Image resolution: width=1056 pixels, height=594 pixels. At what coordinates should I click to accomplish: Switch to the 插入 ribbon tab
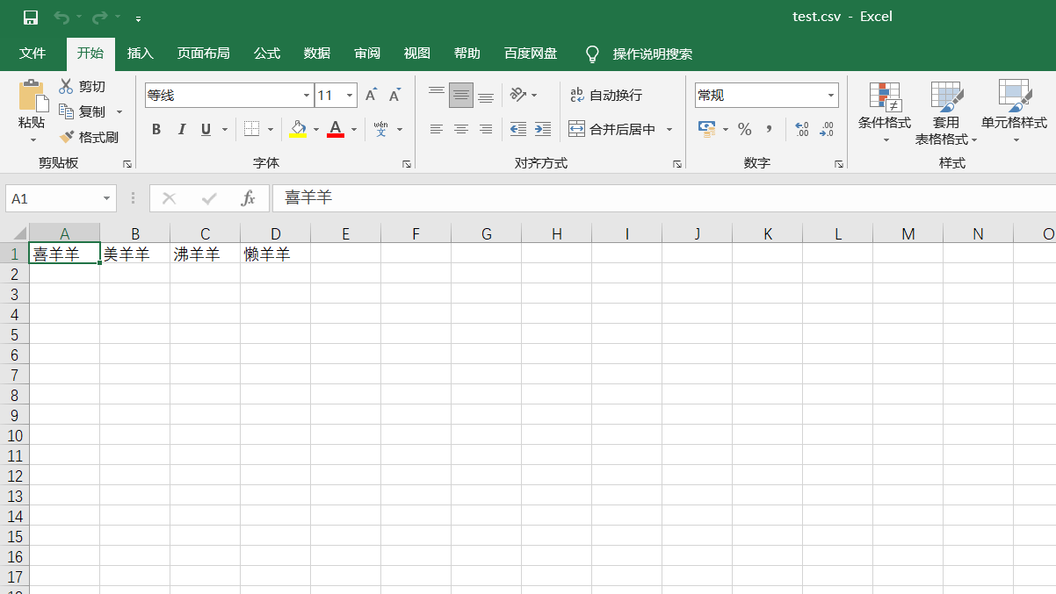point(140,53)
